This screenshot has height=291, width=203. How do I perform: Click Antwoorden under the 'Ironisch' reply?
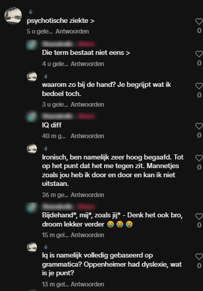pos(87,195)
